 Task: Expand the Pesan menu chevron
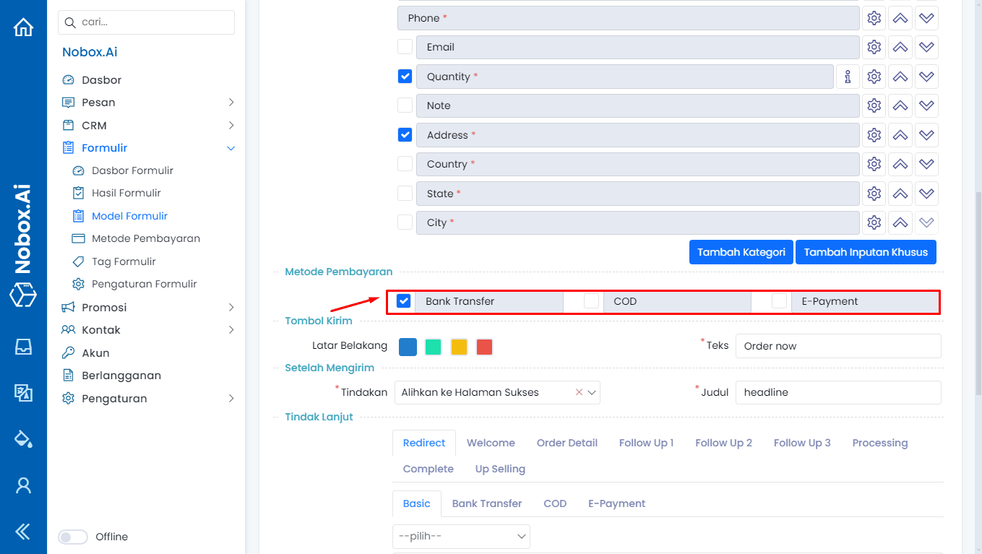tap(231, 102)
